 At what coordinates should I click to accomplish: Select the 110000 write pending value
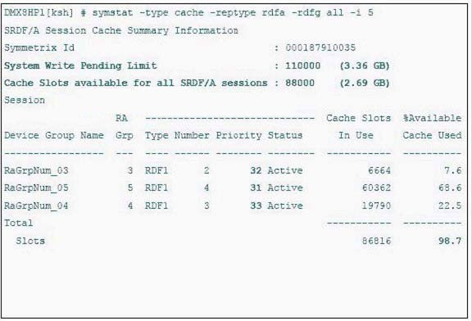click(303, 66)
